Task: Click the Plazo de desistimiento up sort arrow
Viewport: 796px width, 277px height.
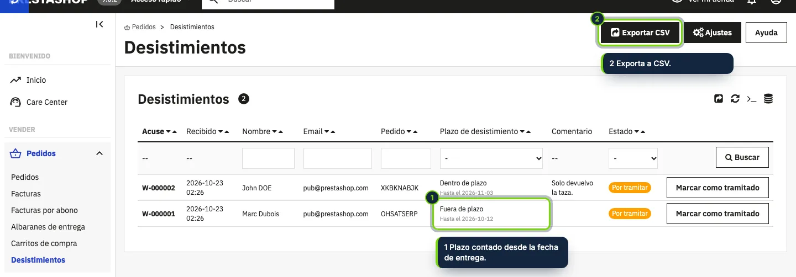Action: pos(528,132)
